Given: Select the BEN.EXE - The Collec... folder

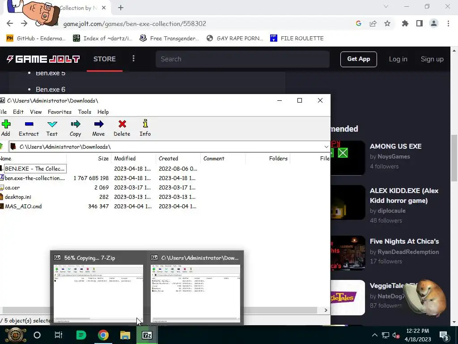Looking at the screenshot, I should [x=34, y=168].
